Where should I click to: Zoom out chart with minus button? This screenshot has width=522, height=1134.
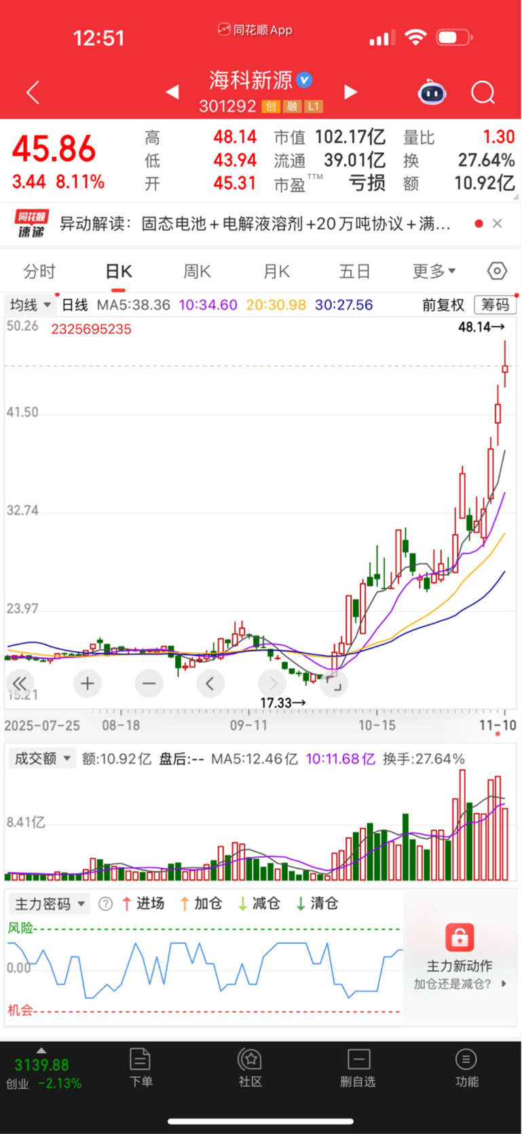tap(149, 683)
